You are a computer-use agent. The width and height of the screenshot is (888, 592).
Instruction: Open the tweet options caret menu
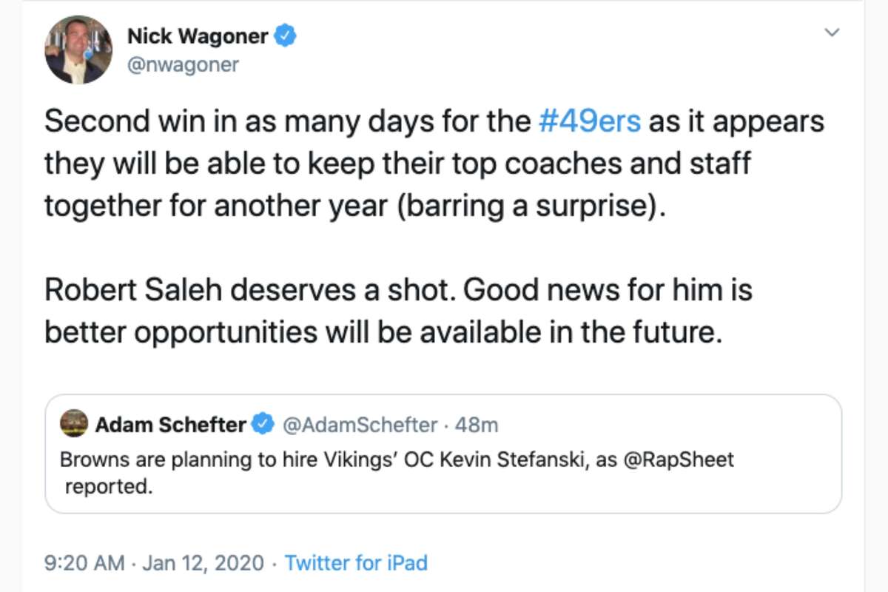click(832, 33)
